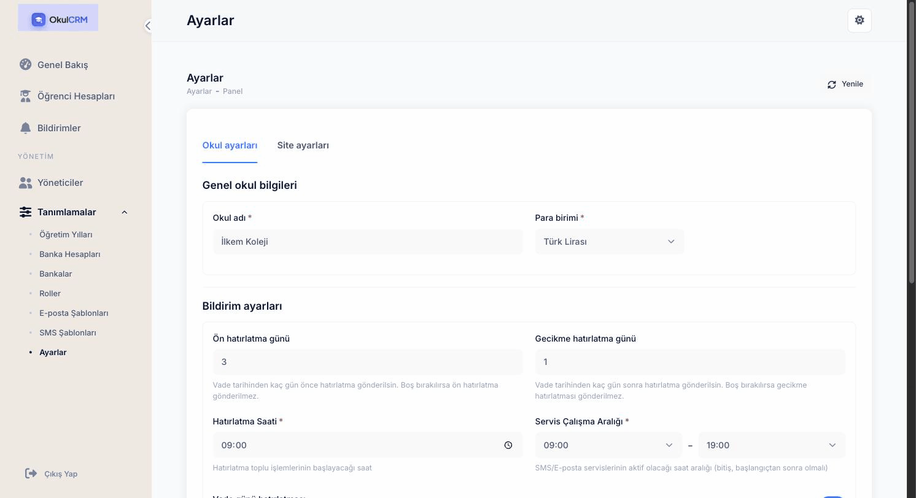Go to Roller submenu

click(x=50, y=293)
